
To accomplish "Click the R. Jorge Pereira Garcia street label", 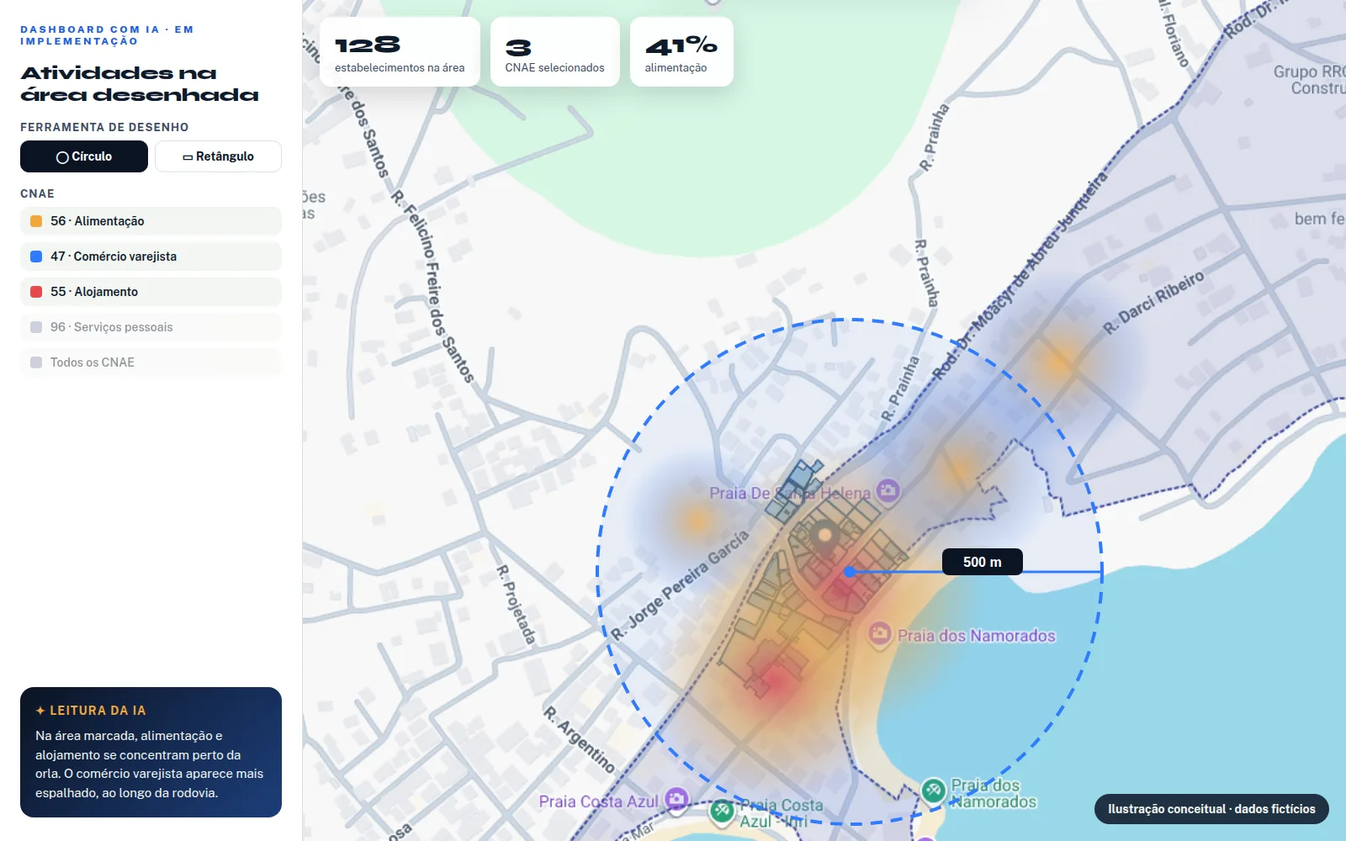I will coord(680,585).
